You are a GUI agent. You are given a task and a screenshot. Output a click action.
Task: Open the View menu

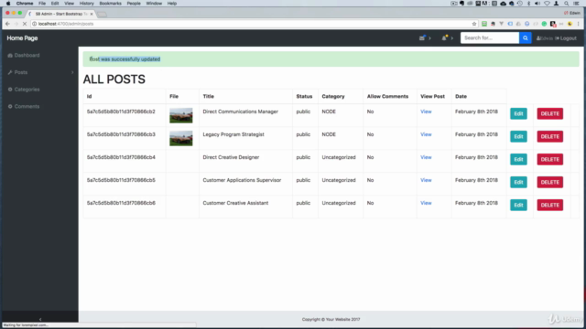click(x=70, y=4)
